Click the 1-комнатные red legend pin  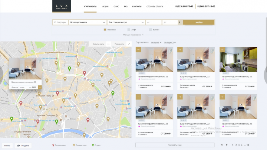pos(53,145)
